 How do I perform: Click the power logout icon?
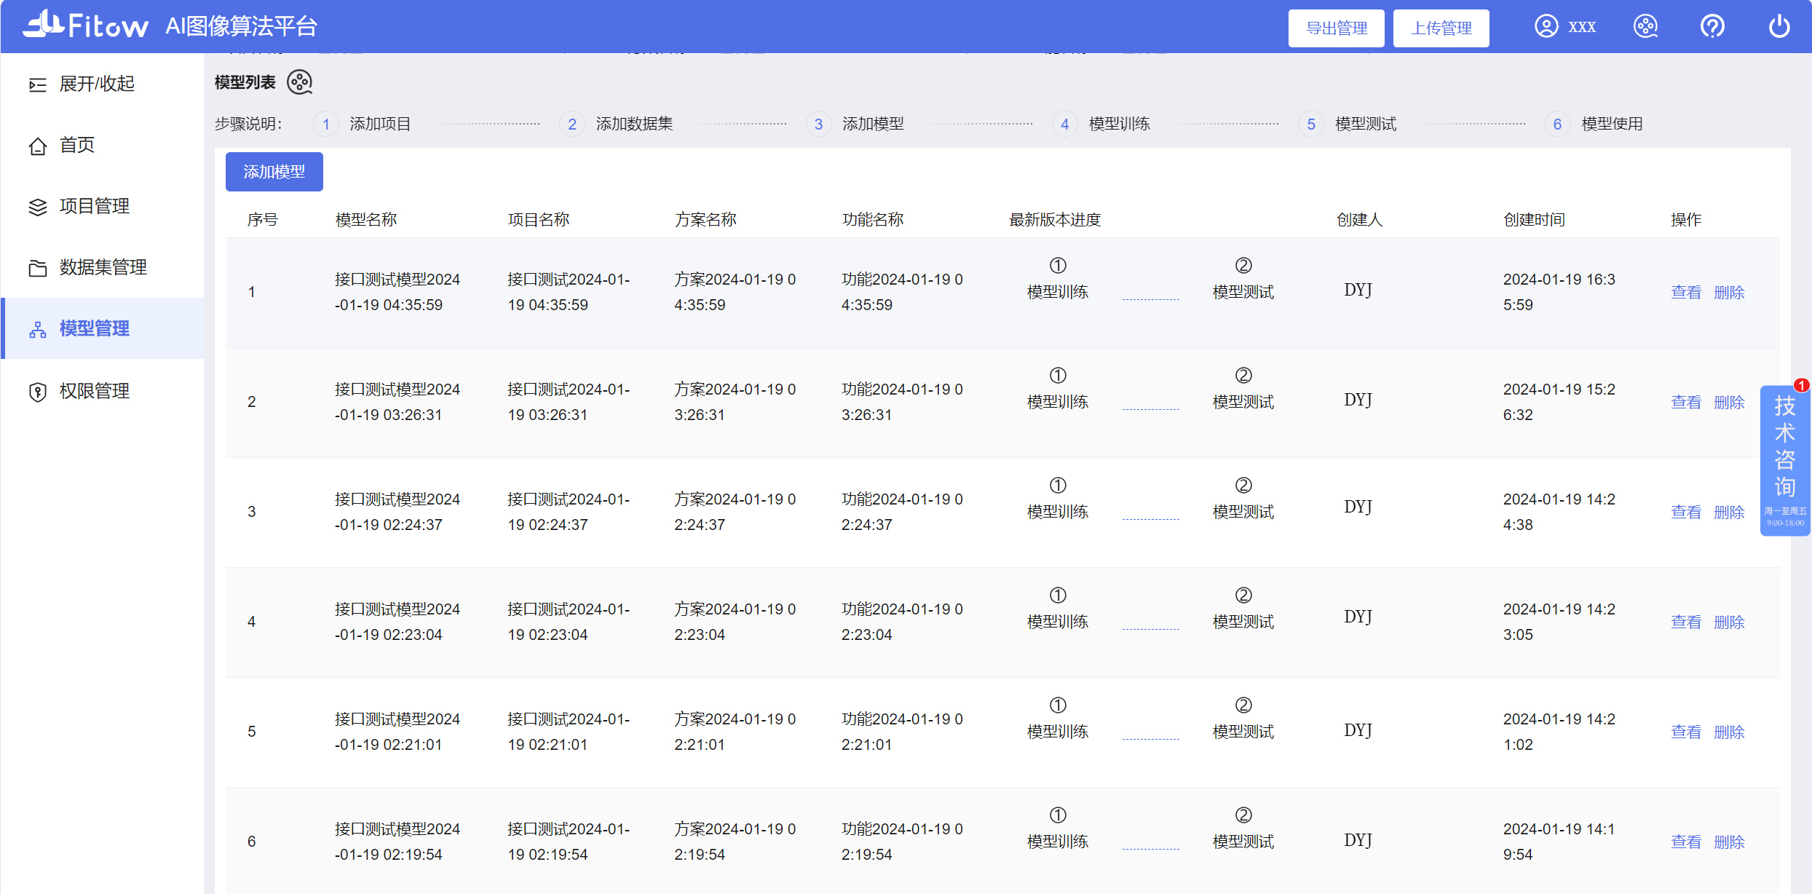[x=1779, y=26]
